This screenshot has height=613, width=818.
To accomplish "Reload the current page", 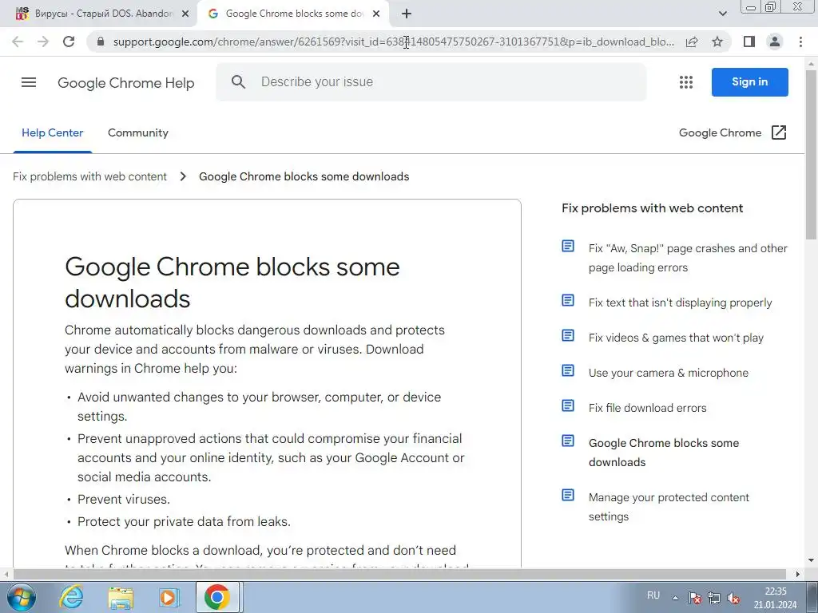I will 69,42.
